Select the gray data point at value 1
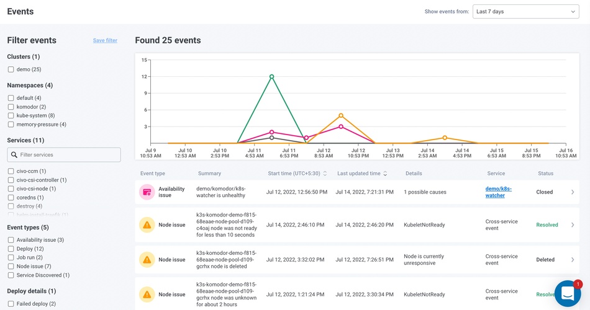This screenshot has height=310, width=590. pyautogui.click(x=271, y=138)
